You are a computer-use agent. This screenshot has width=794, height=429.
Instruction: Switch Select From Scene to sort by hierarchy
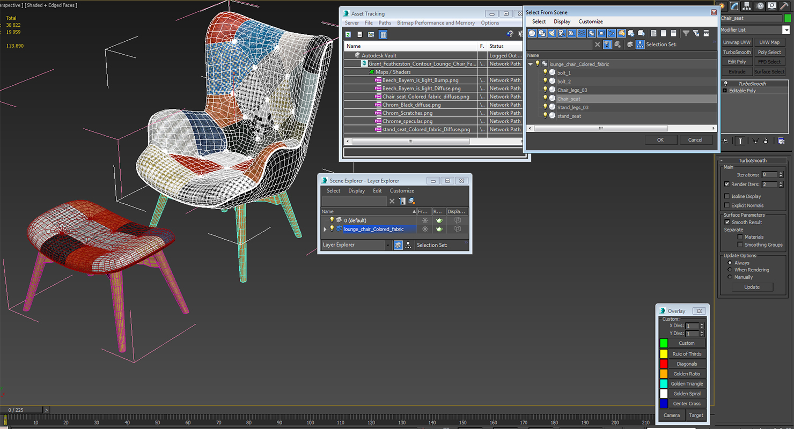[x=640, y=45]
